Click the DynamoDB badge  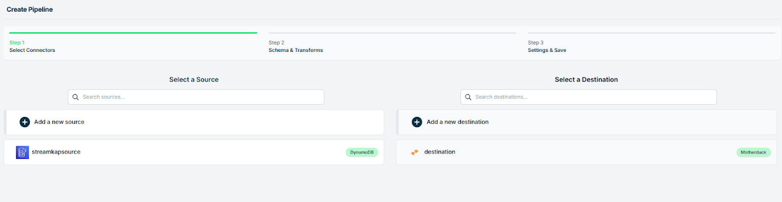coord(362,152)
